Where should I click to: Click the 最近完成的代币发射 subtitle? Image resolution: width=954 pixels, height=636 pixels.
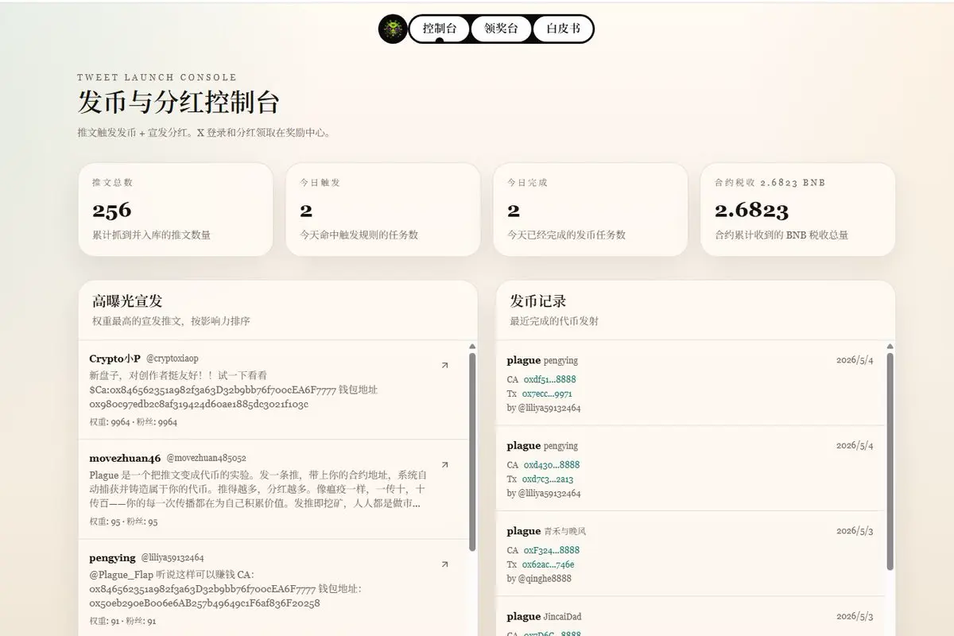tap(554, 321)
